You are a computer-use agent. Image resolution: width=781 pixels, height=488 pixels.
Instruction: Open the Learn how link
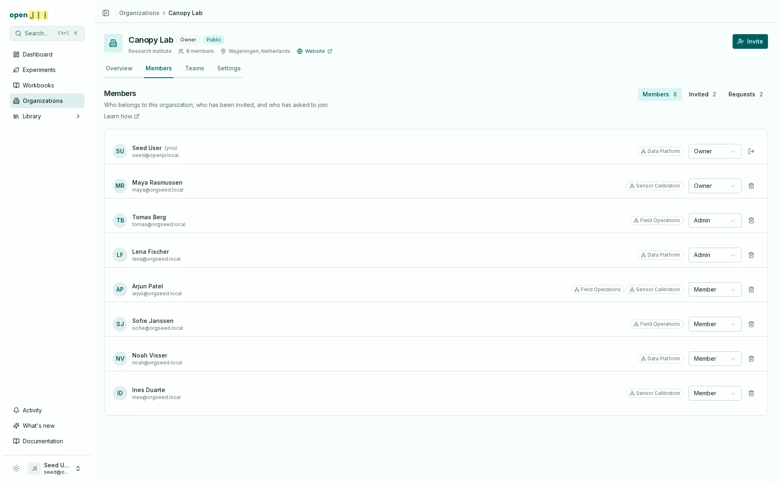point(122,116)
